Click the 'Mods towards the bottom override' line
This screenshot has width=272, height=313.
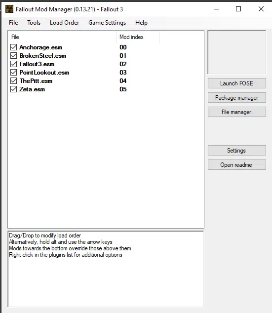[70, 248]
